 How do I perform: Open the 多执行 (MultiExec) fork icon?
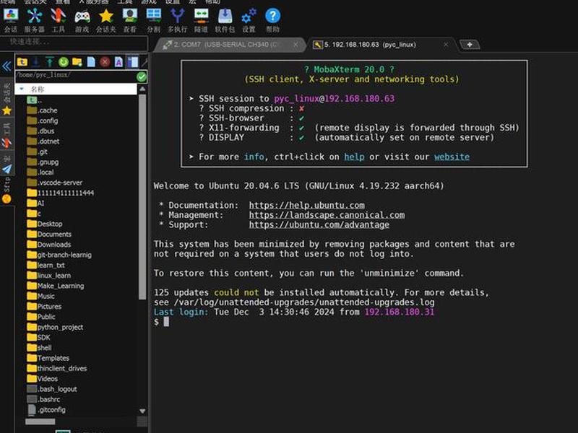pyautogui.click(x=177, y=20)
